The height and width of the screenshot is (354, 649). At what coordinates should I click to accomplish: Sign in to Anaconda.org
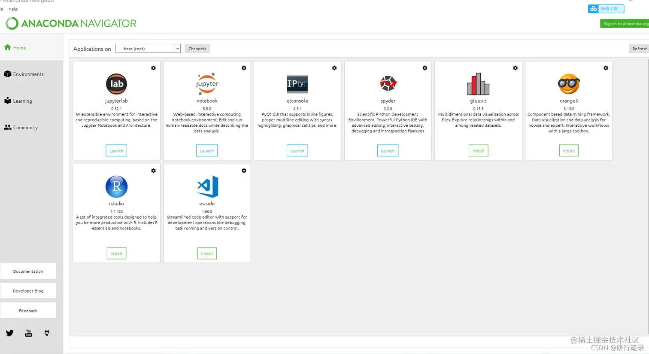tap(625, 24)
